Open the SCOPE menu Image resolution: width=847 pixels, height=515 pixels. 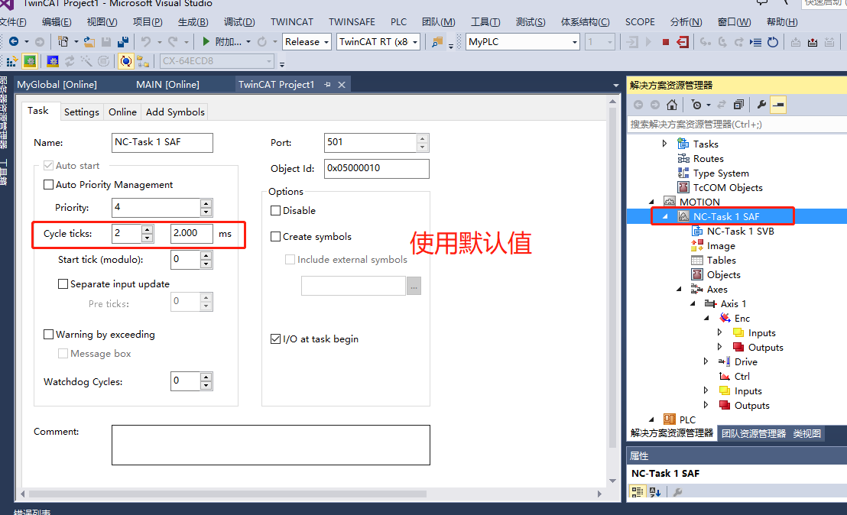[640, 22]
